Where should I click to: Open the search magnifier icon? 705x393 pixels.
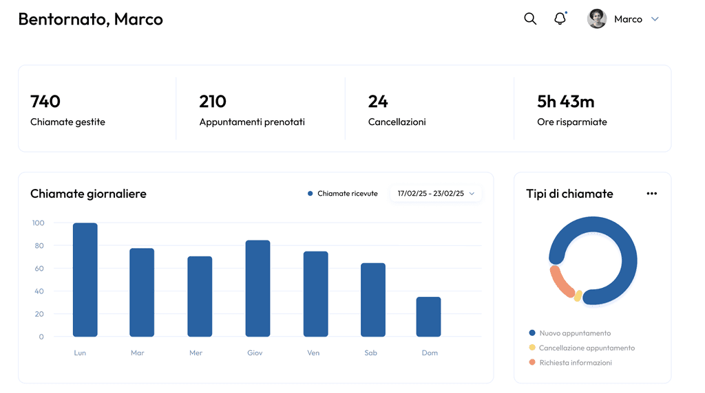click(530, 19)
